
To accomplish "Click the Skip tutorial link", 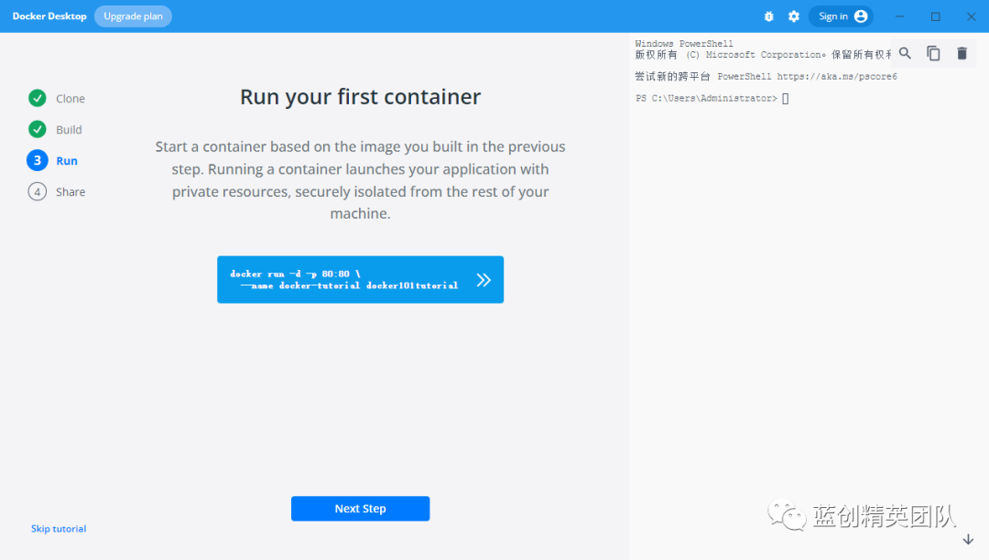I will pyautogui.click(x=59, y=529).
